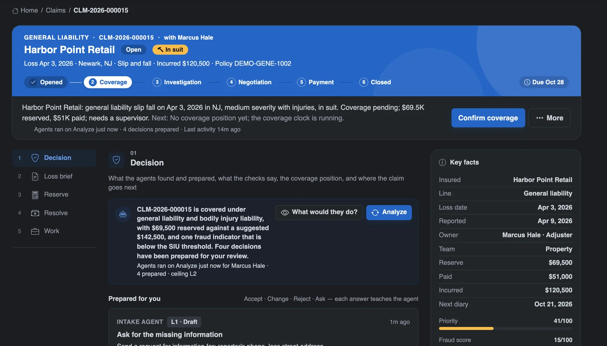Select the Closed stage step

pyautogui.click(x=375, y=82)
